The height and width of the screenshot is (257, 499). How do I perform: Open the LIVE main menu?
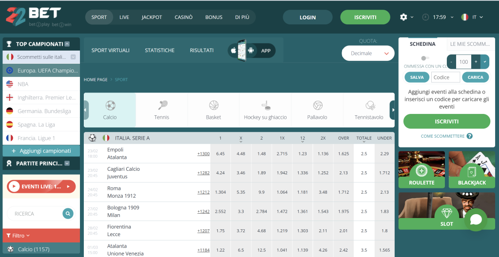[x=124, y=17]
